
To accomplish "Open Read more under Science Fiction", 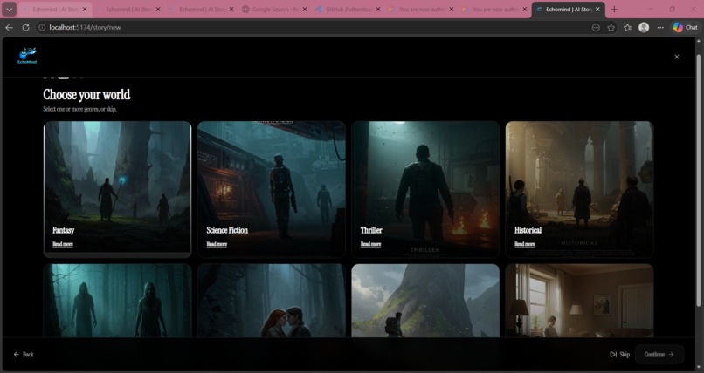I will point(217,244).
